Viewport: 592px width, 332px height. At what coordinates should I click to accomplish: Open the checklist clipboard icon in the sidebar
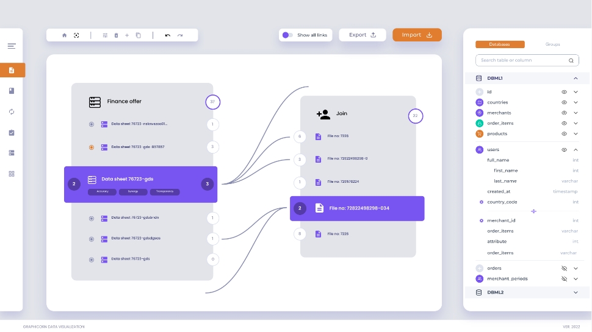(12, 133)
